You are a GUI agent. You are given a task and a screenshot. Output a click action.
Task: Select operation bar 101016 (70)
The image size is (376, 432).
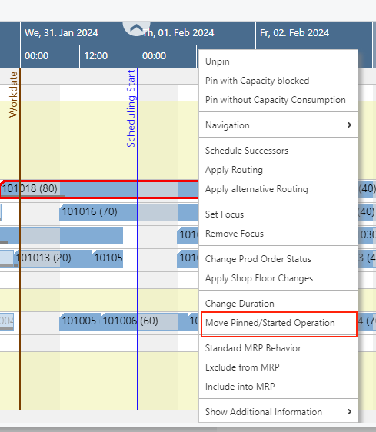coord(128,212)
